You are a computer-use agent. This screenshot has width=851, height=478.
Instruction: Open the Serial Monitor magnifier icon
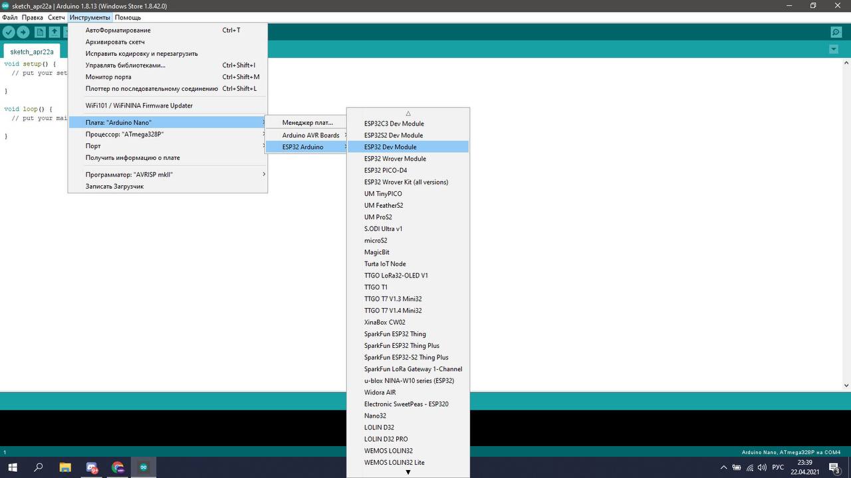836,32
